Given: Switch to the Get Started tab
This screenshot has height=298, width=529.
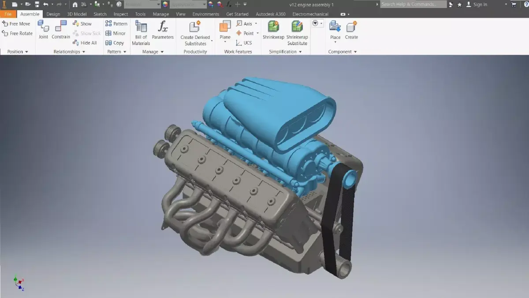Looking at the screenshot, I should (x=237, y=14).
